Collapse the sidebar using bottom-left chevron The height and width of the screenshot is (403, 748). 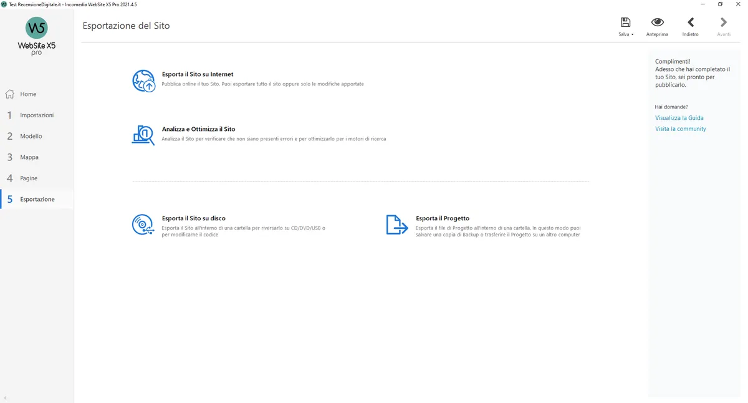coord(6,397)
